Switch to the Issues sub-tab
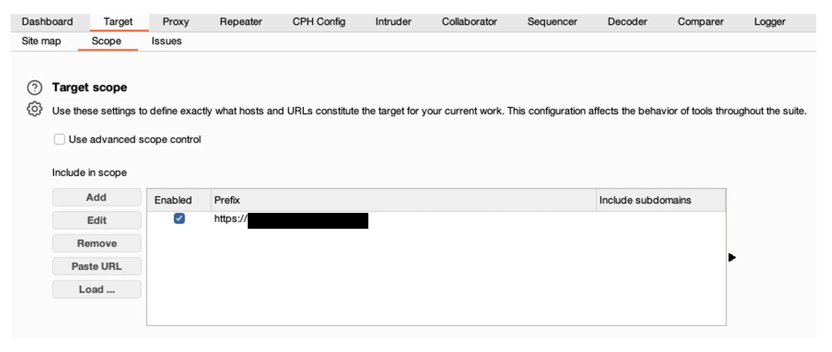The image size is (832, 352). (166, 41)
